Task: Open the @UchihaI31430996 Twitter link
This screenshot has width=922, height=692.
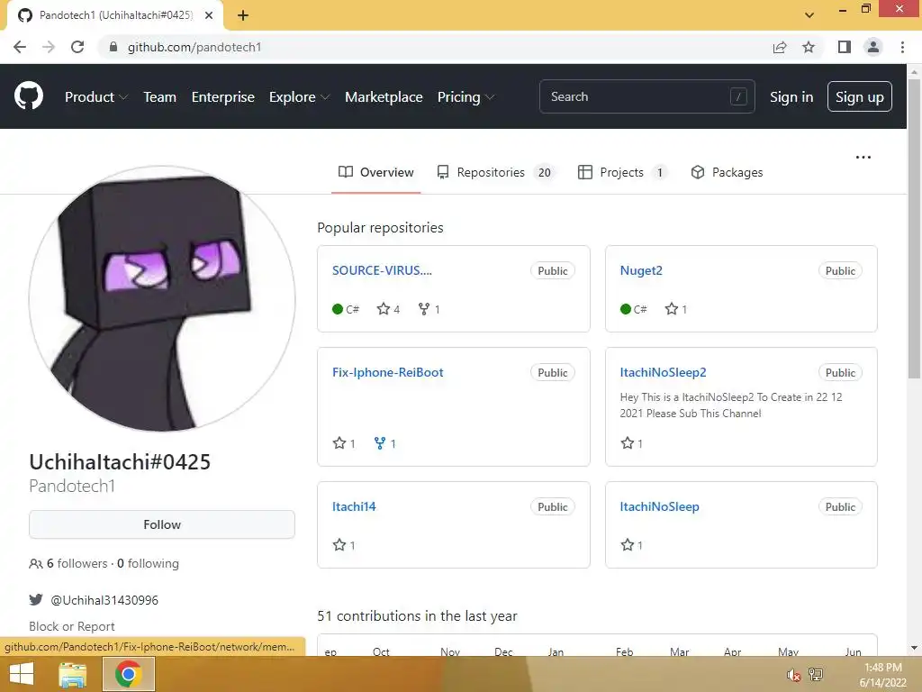Action: point(104,600)
